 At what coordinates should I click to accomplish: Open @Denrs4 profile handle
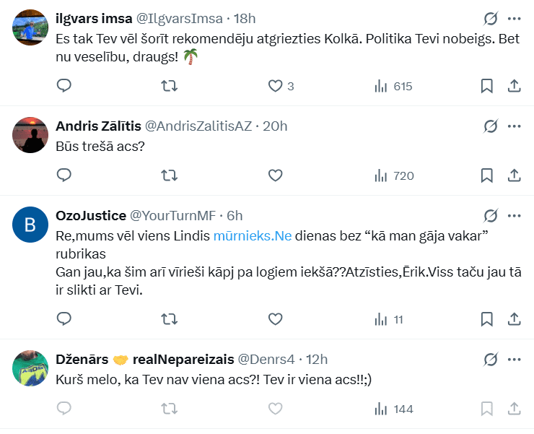268,359
